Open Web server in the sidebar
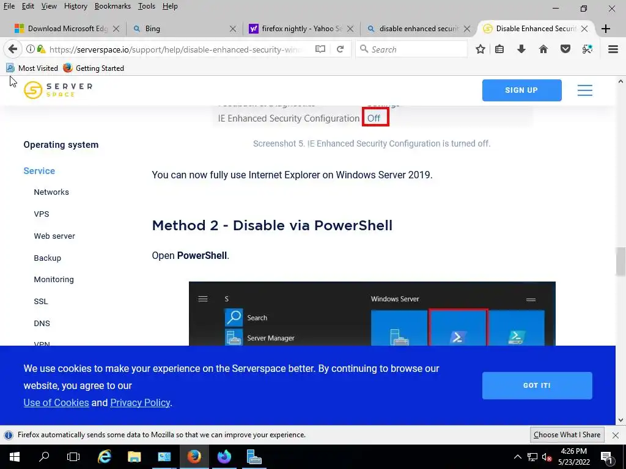The width and height of the screenshot is (626, 469). click(x=54, y=236)
